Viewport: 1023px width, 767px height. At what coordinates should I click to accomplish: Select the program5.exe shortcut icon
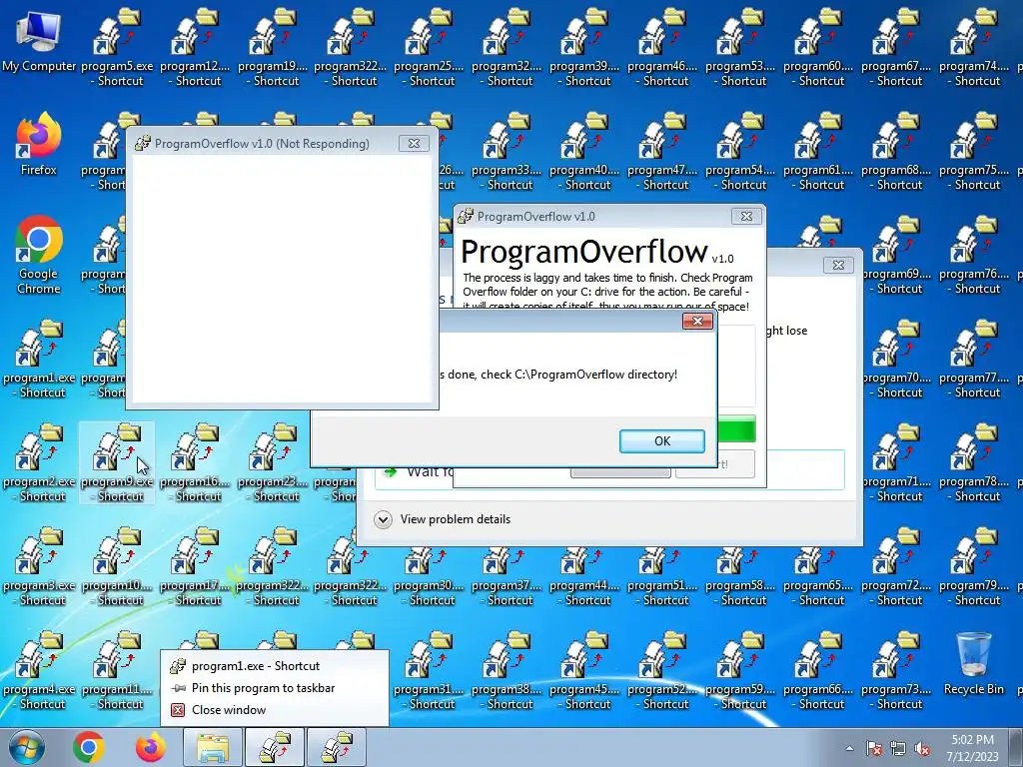[x=118, y=47]
